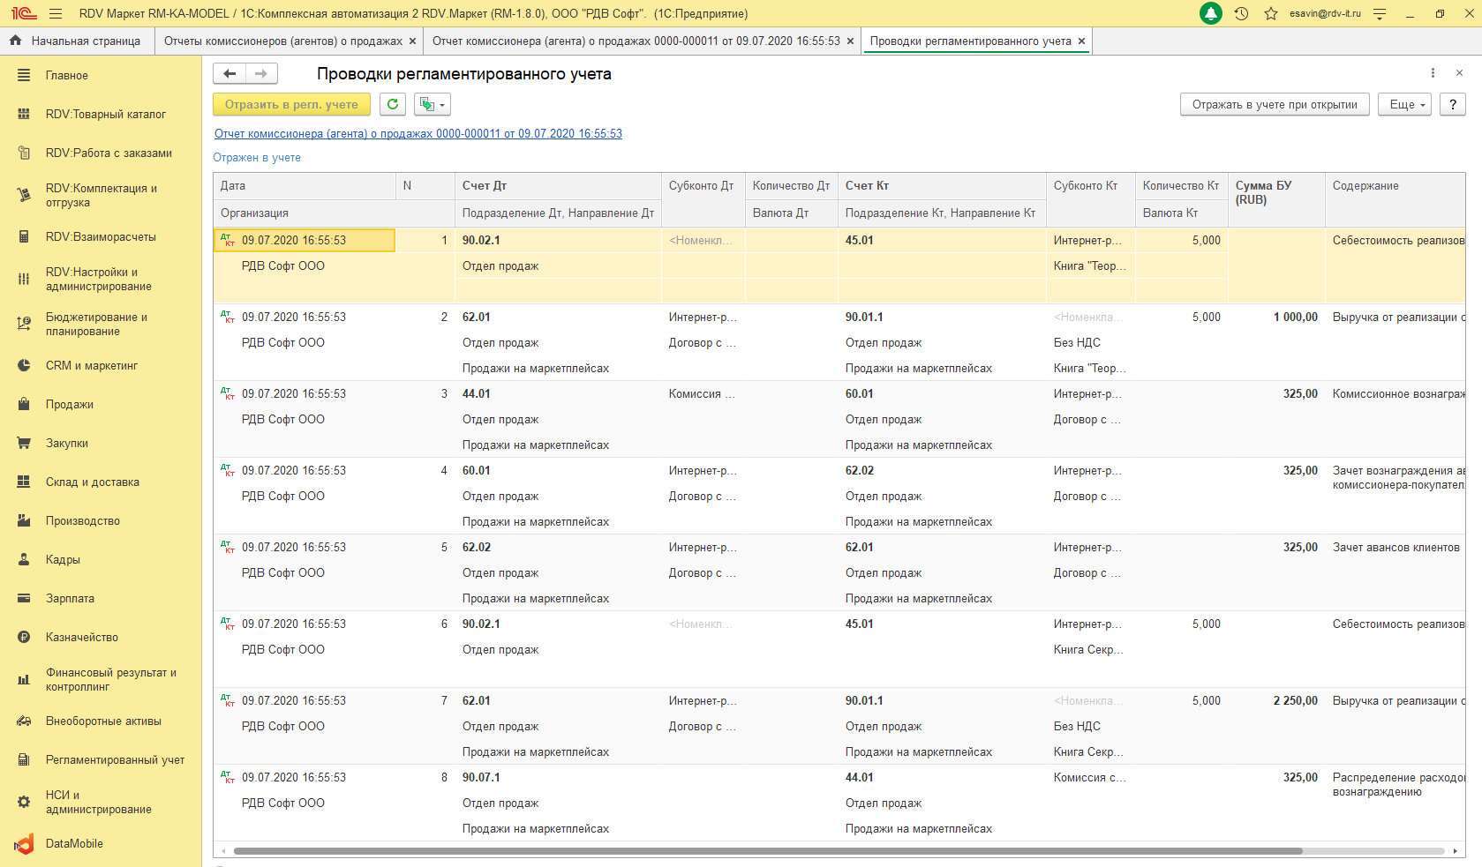Toggle 'Отражать в учете при открытии'
Image resolution: width=1482 pixels, height=867 pixels.
[x=1274, y=104]
